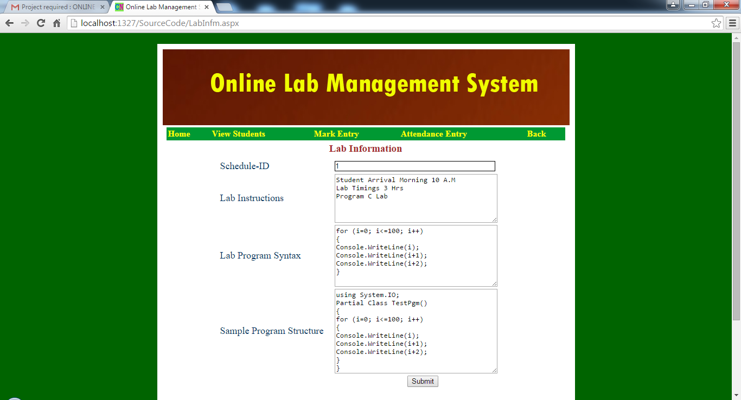This screenshot has height=400, width=741.
Task: Navigate to the Attendance Entry page
Action: coord(433,134)
